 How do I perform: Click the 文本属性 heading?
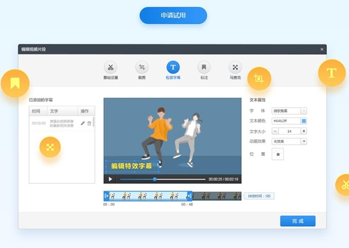(x=257, y=100)
